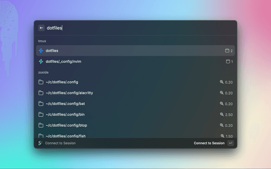271x169 pixels.
Task: Click the window count icon showing 2
Action: 227,51
